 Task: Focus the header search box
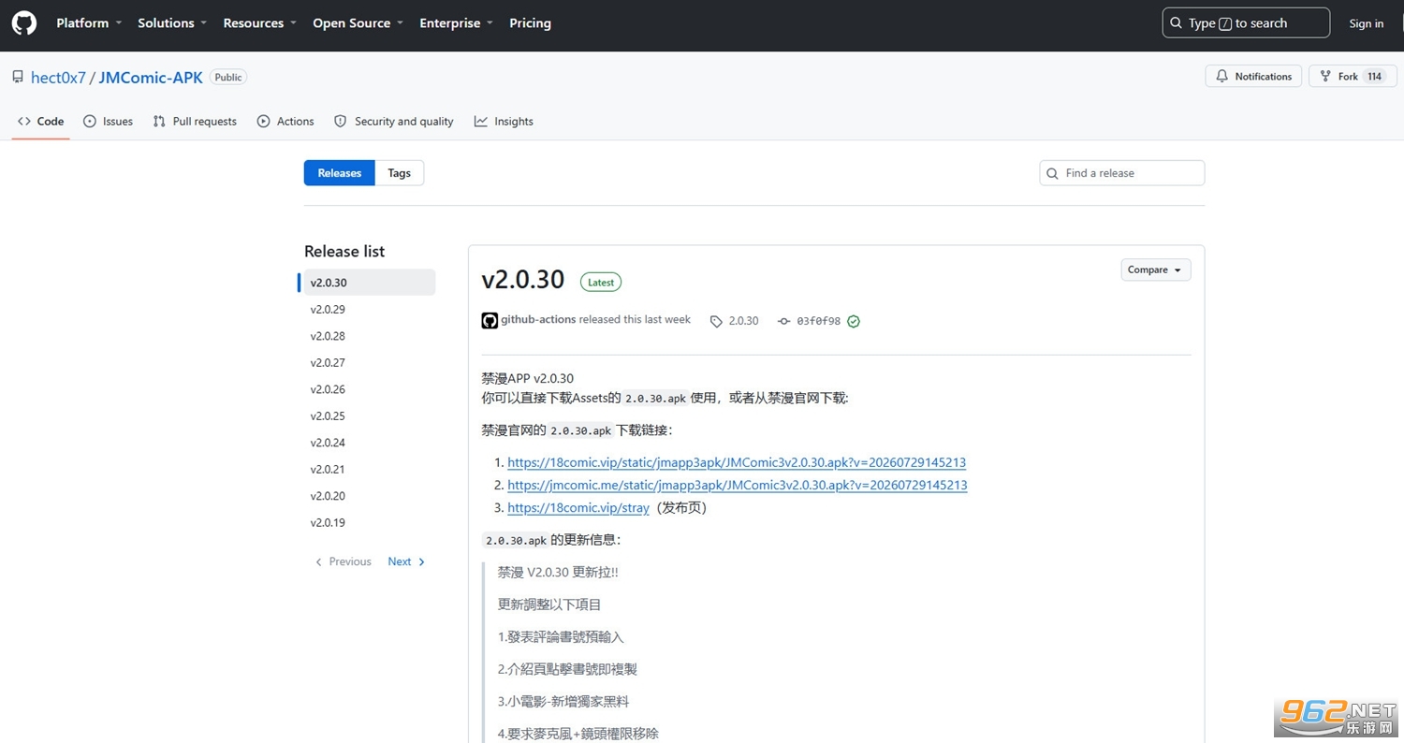coord(1246,23)
